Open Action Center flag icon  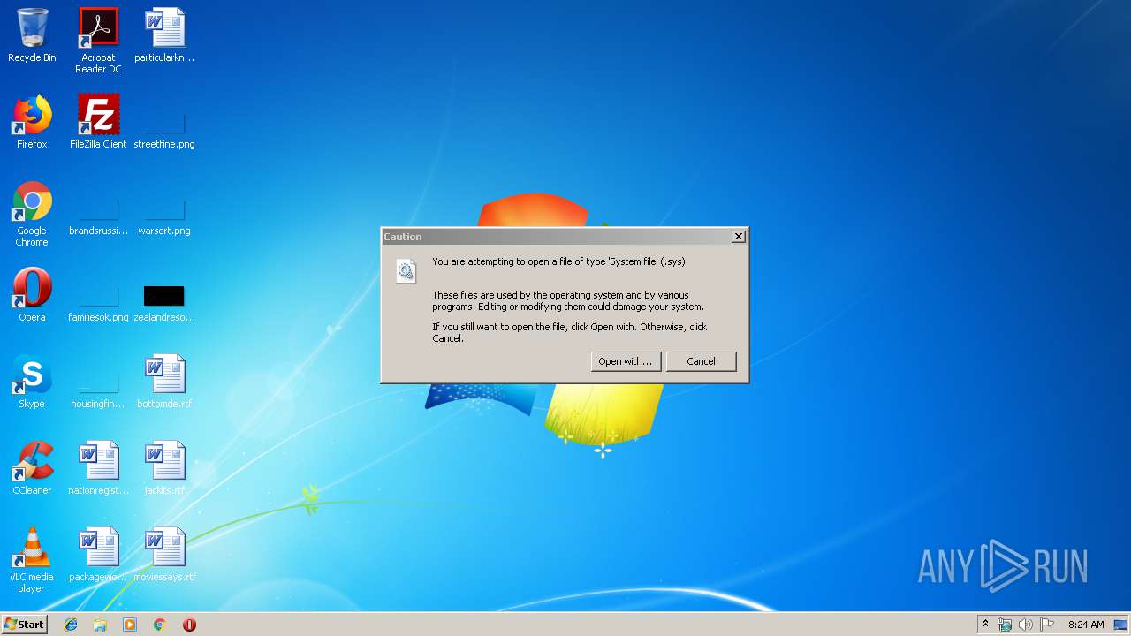[x=1047, y=625]
